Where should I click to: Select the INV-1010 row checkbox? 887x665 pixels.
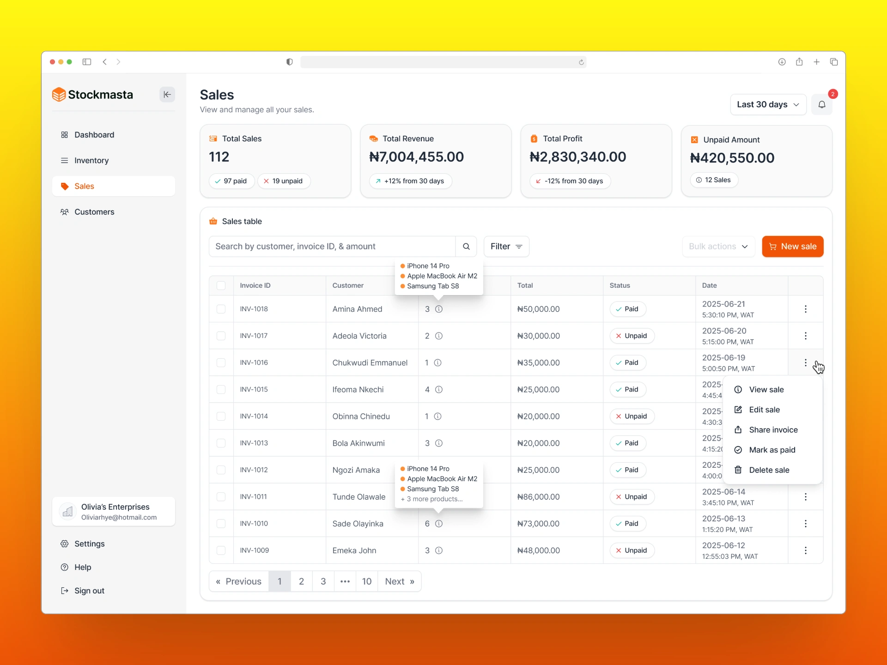(x=221, y=524)
